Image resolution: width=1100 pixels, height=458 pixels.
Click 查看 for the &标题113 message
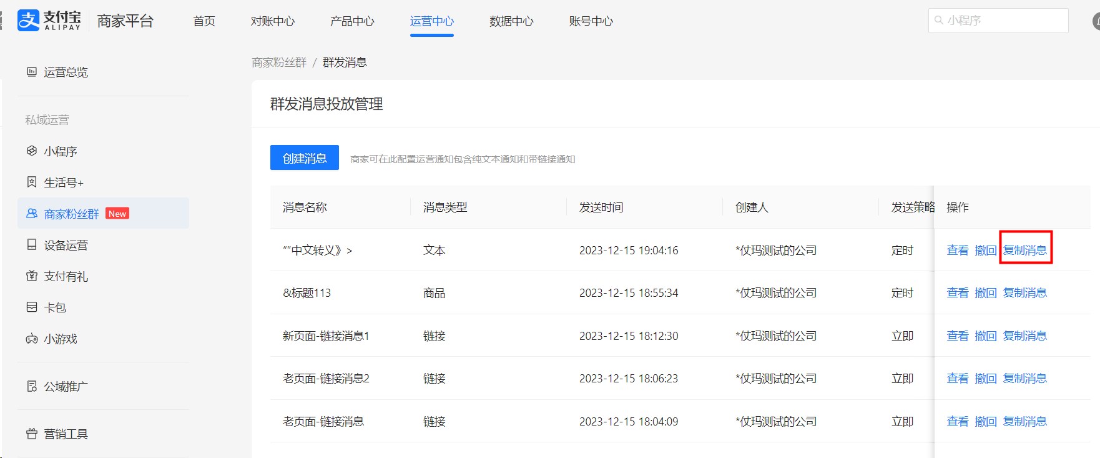[957, 292]
